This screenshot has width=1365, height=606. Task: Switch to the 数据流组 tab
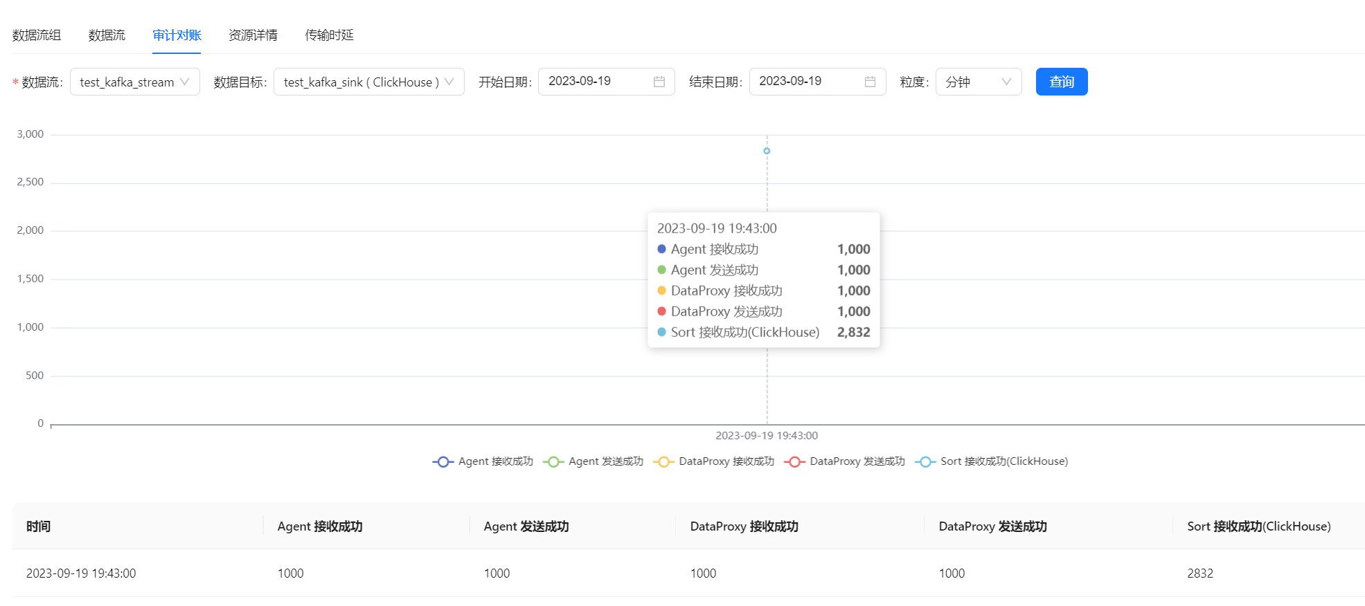37,35
